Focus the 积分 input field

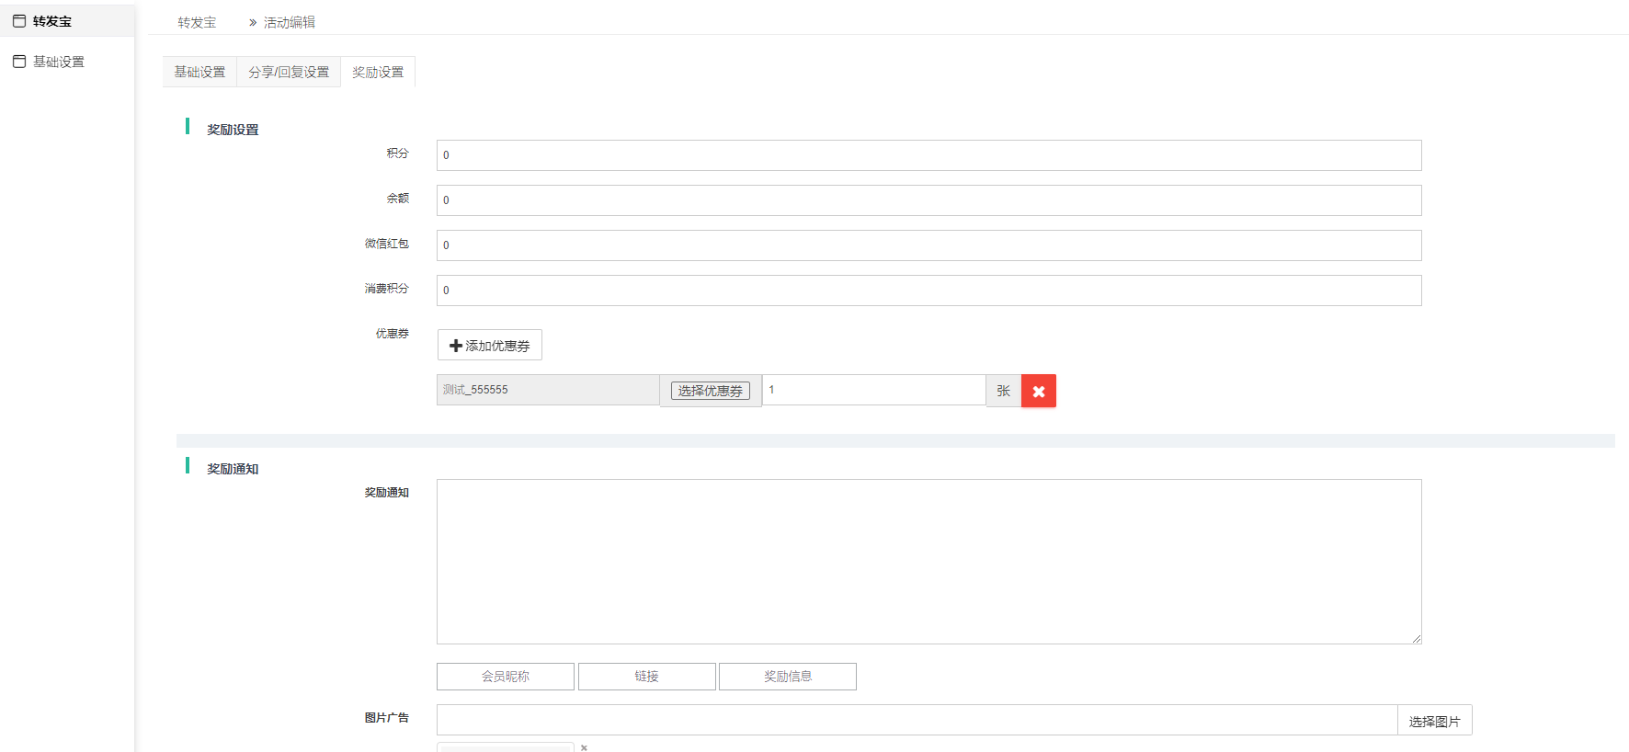(928, 155)
